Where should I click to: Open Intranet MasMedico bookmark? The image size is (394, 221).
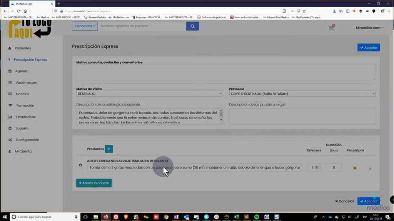[x=276, y=17]
